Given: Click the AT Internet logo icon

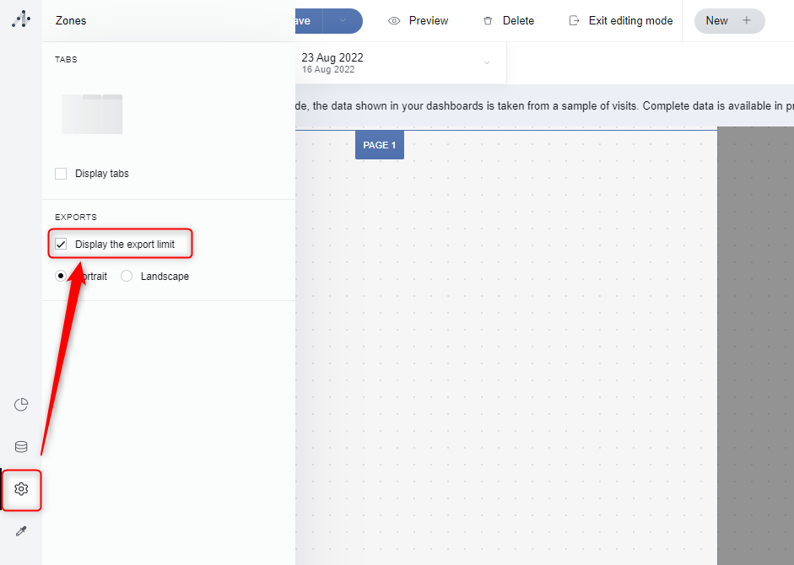Looking at the screenshot, I should pyautogui.click(x=21, y=19).
